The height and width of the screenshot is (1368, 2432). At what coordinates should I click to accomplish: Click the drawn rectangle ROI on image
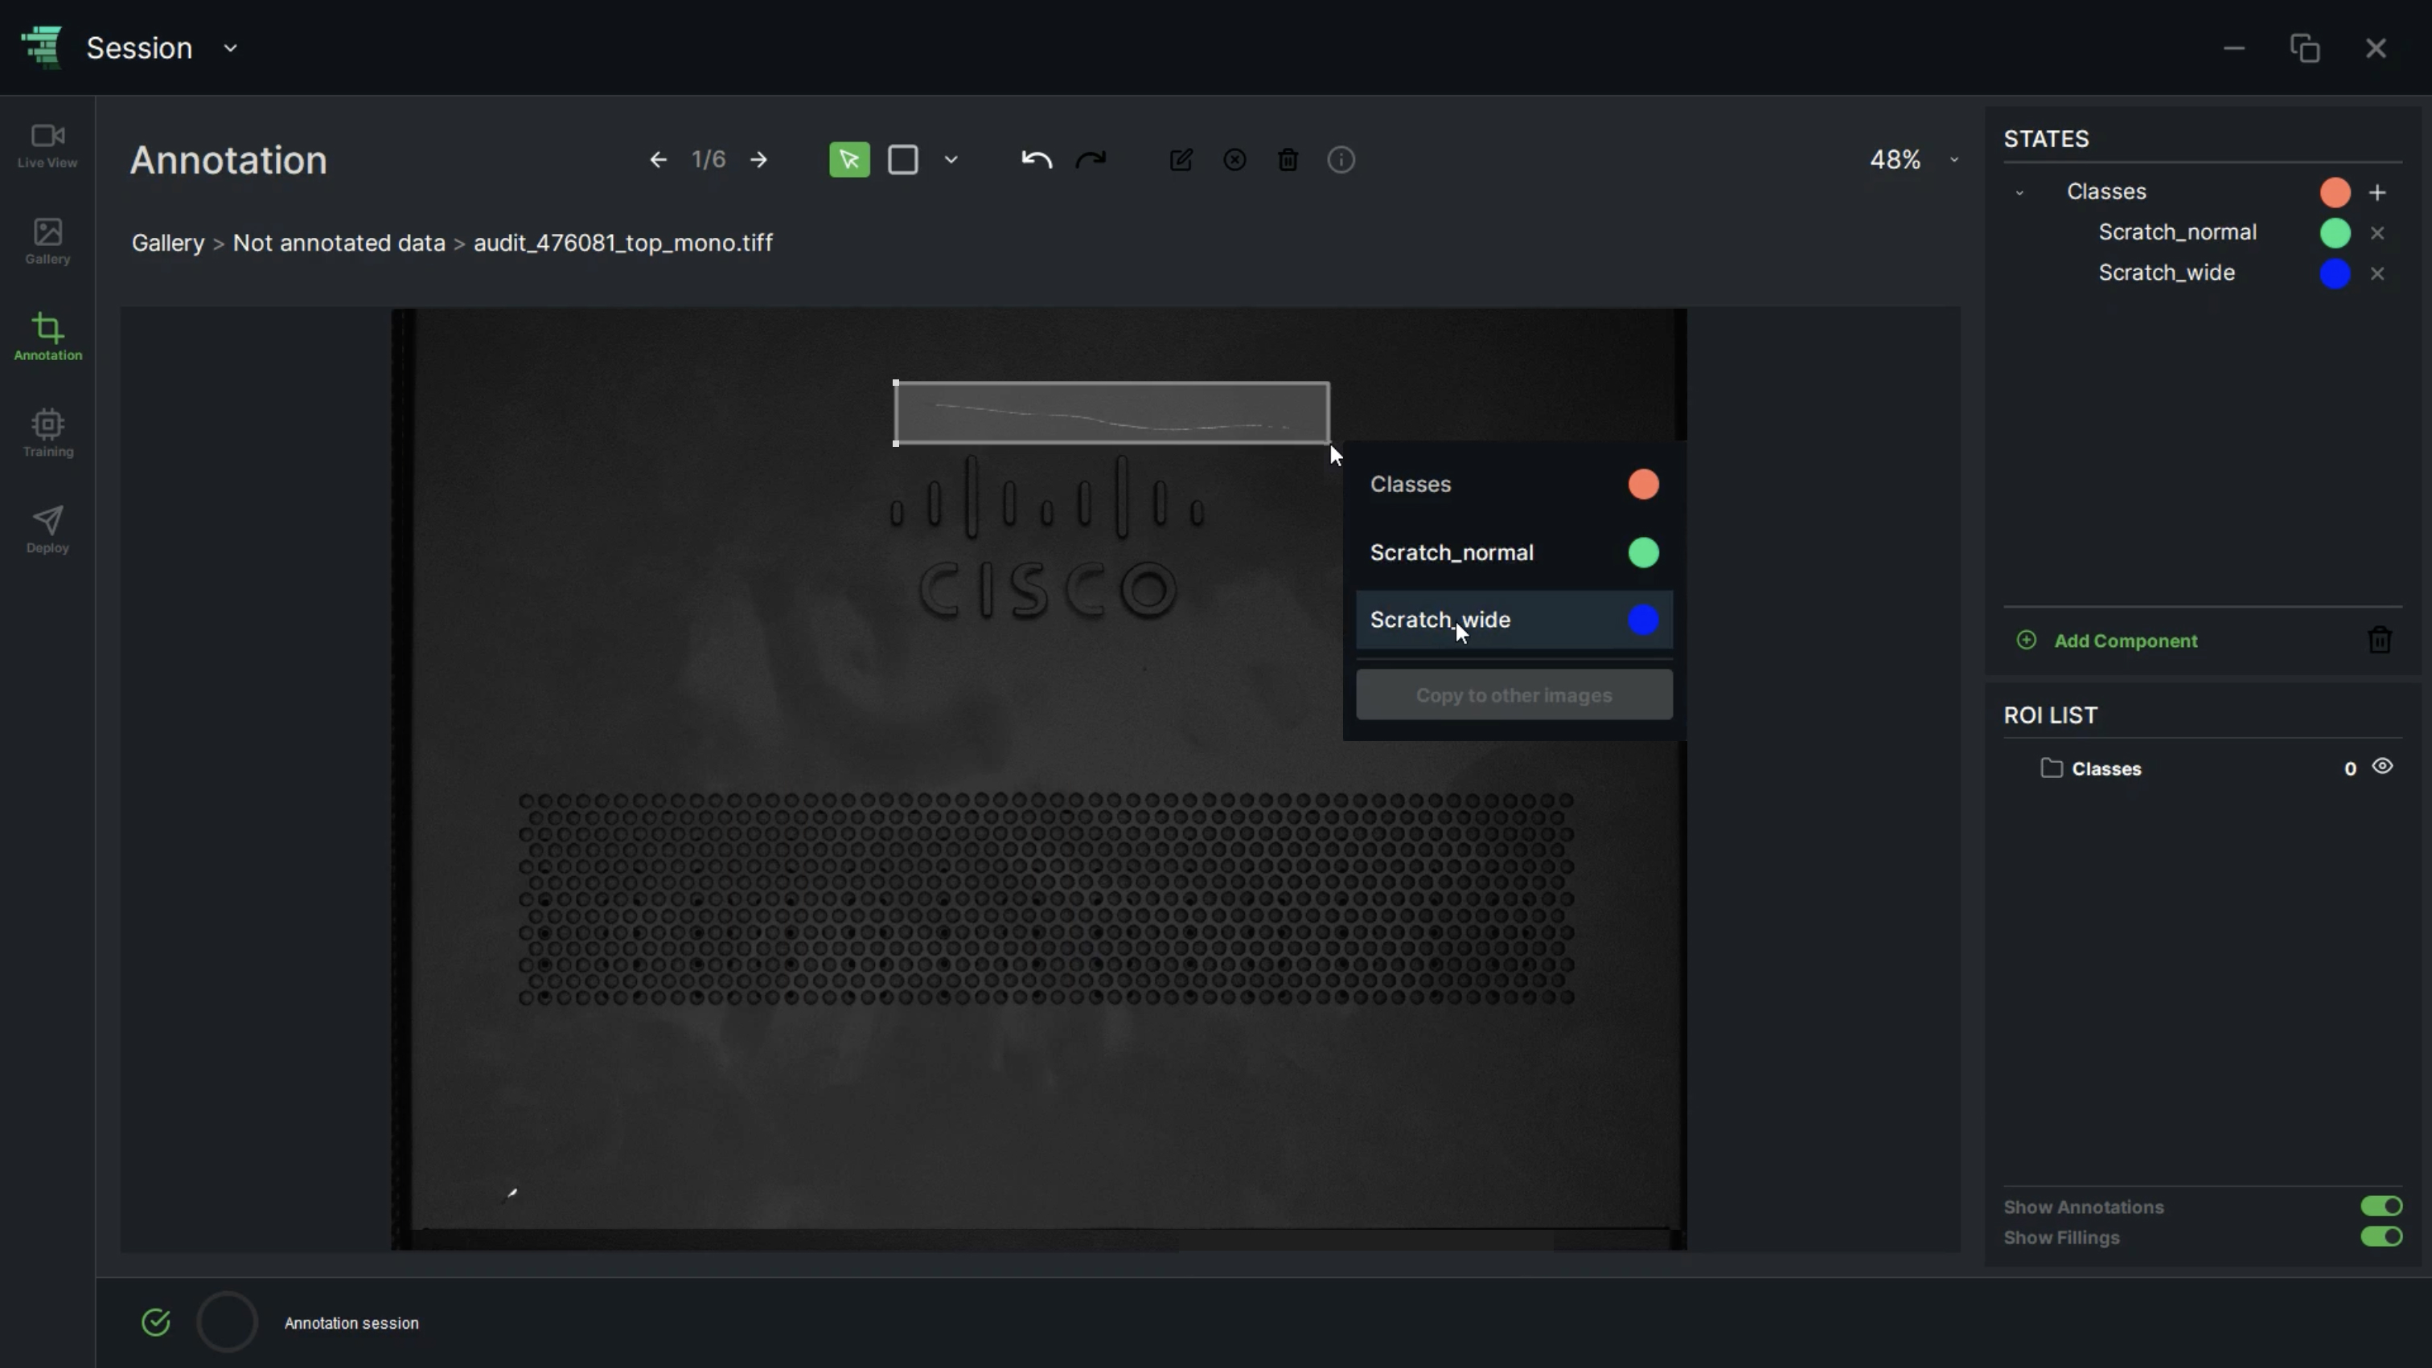[x=1112, y=413]
